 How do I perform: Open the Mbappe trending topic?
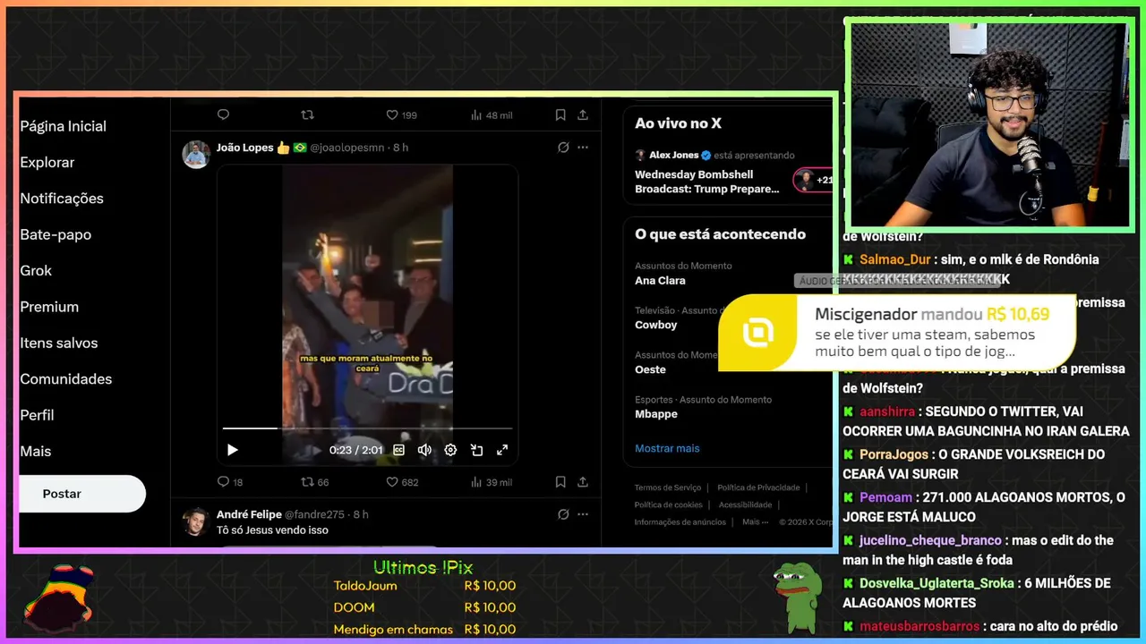(x=656, y=414)
